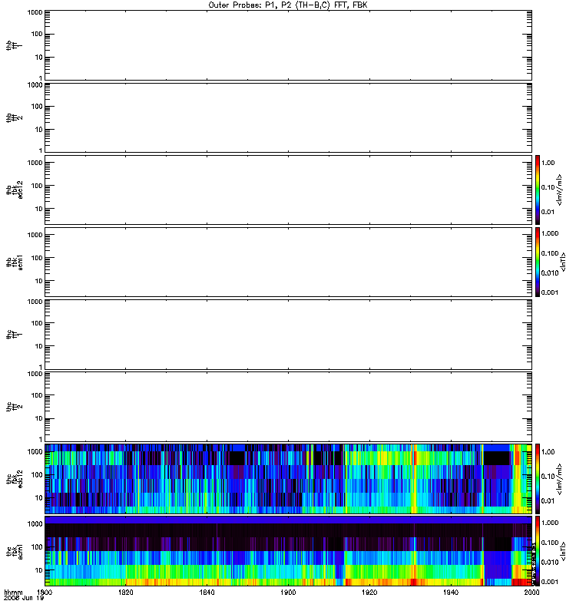This screenshot has height=614, width=576.
Task: Click the 1800 time axis label
Action: click(x=45, y=592)
